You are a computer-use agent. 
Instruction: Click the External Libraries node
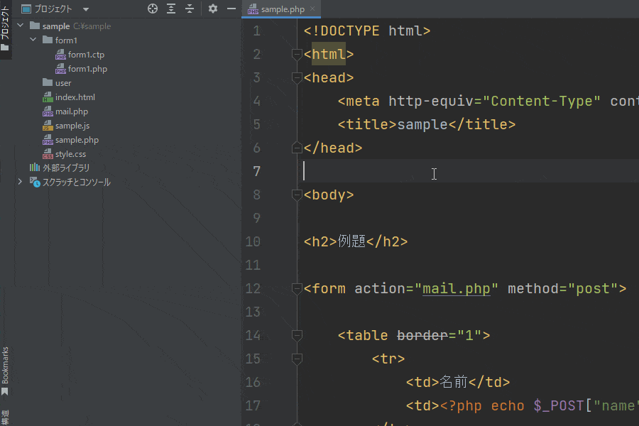coord(66,168)
